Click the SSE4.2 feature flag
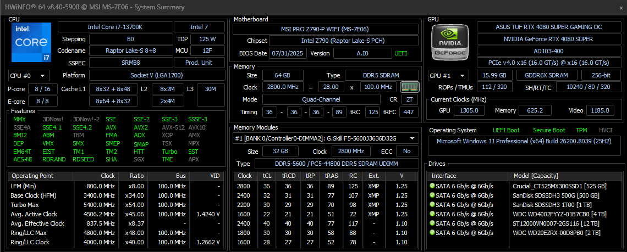The height and width of the screenshot is (252, 627). [x=82, y=127]
